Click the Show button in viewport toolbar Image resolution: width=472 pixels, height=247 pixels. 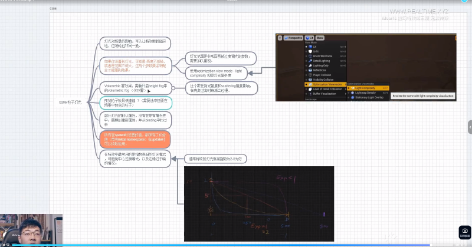click(x=320, y=38)
